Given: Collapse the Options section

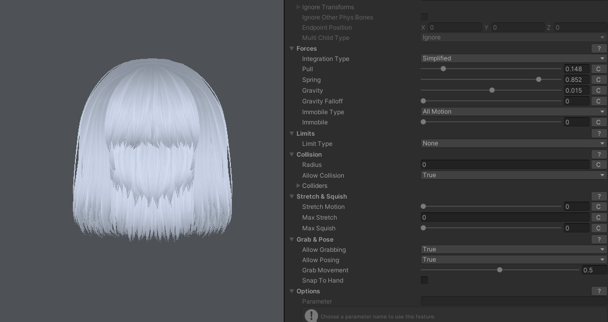Looking at the screenshot, I should [291, 291].
